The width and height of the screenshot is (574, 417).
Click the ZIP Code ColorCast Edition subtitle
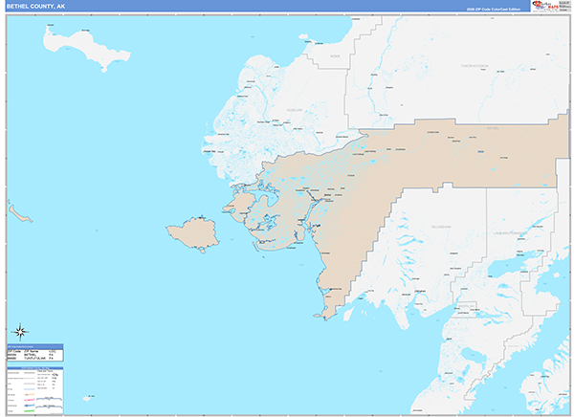[x=493, y=10]
